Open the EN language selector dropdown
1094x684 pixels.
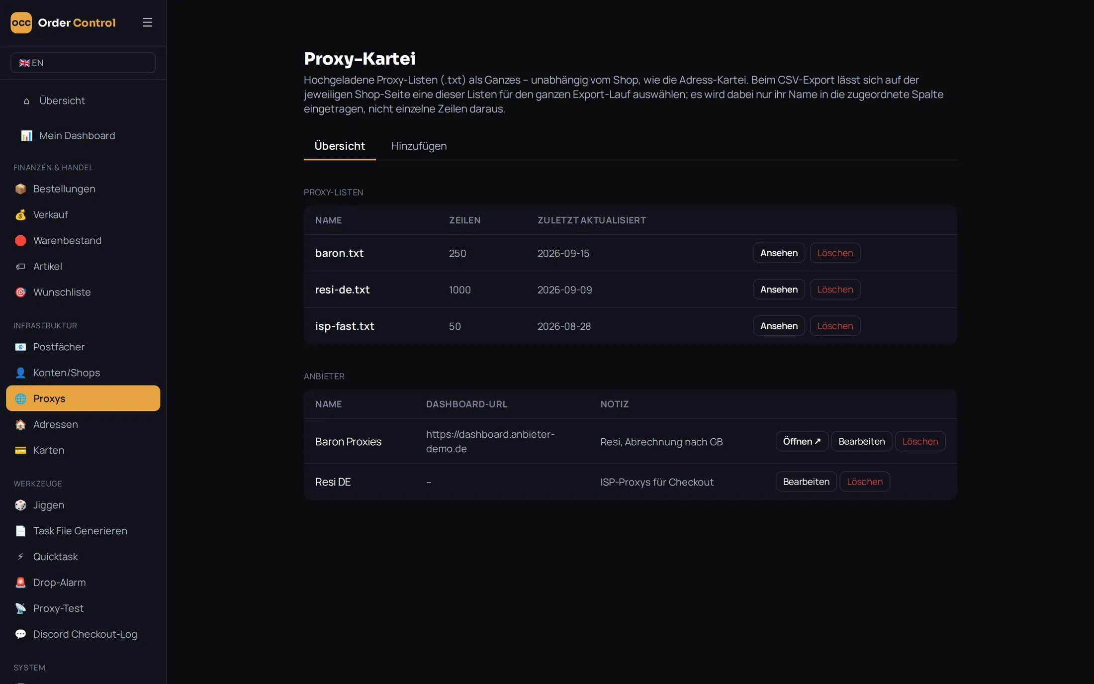click(x=83, y=63)
